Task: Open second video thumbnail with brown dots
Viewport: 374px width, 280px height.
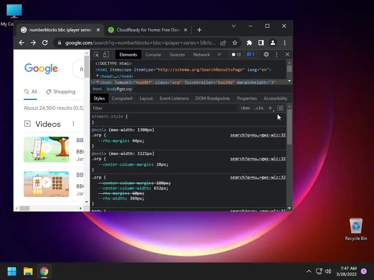Action: click(46, 184)
